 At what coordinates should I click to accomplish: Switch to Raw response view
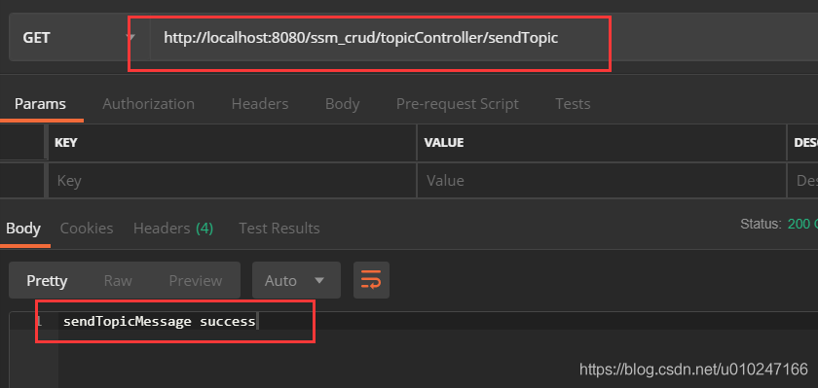[118, 281]
